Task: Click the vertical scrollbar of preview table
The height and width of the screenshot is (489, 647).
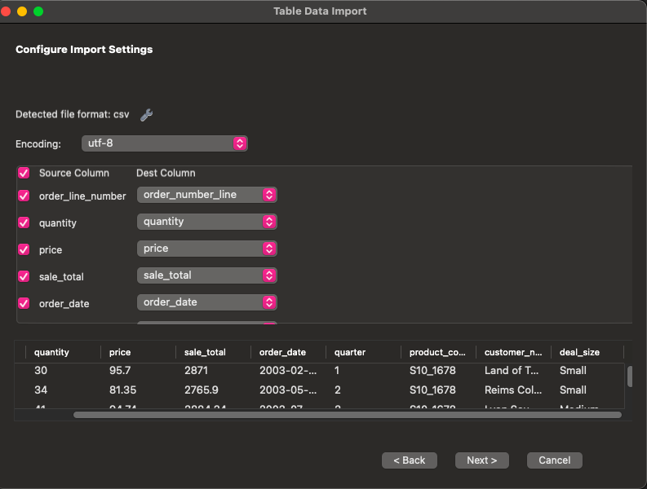Action: click(x=630, y=377)
